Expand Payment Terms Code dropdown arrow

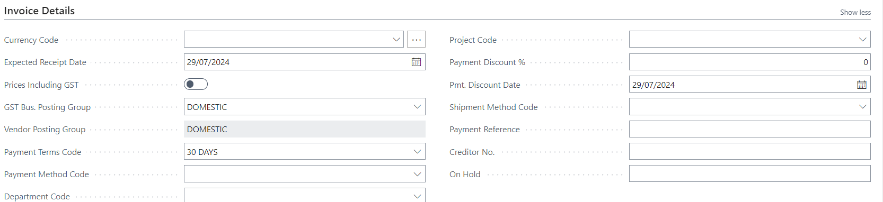418,152
